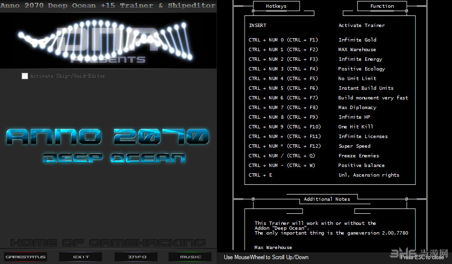This screenshot has height=264, width=452.
Task: Click 'Infinite Gold' function text
Action: (357, 40)
